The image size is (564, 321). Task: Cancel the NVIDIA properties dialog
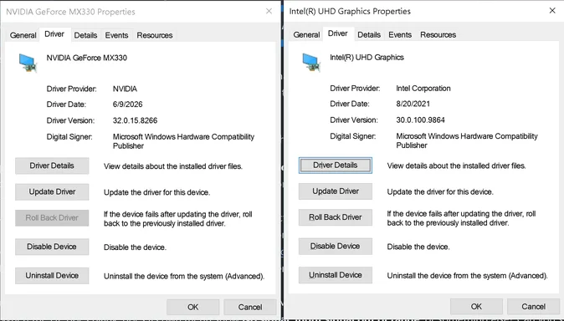(x=250, y=308)
